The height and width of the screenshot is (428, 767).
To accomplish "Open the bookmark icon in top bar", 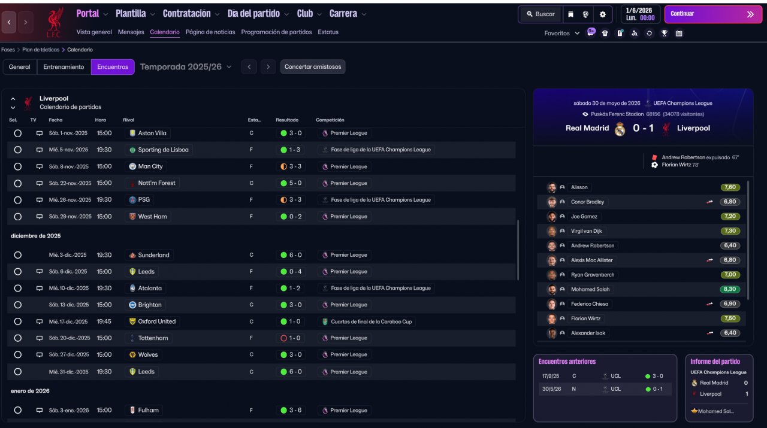I will (570, 14).
